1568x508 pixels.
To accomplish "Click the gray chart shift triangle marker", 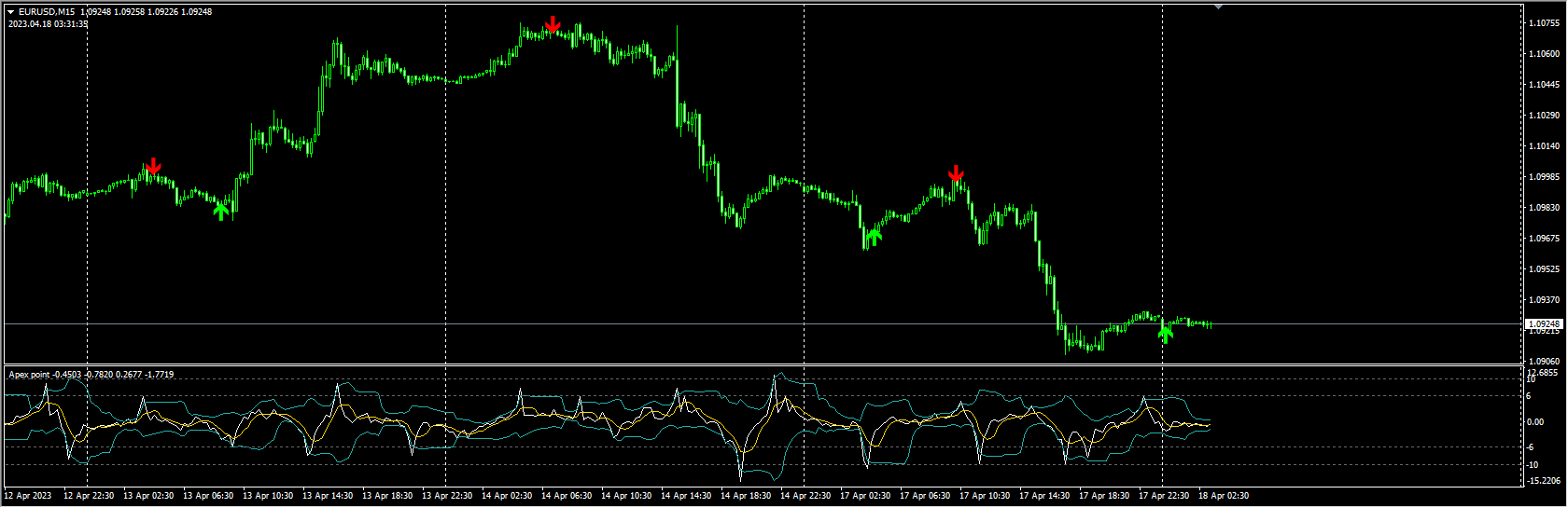I will [x=1218, y=7].
